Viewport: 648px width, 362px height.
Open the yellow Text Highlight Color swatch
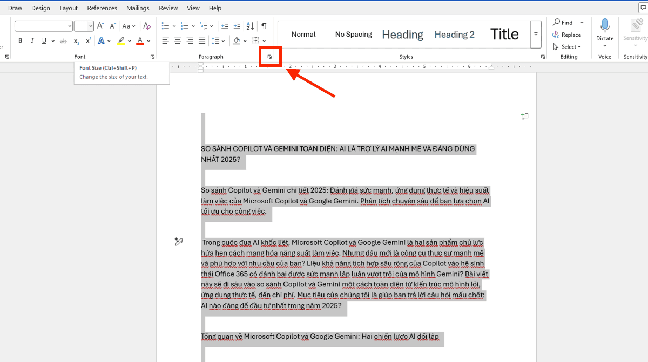pos(122,40)
